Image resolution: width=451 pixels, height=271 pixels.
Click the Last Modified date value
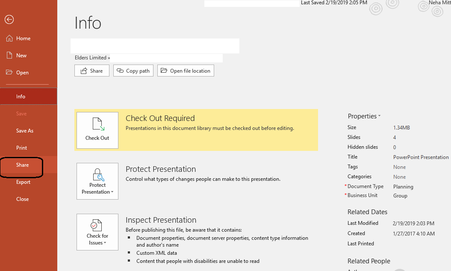[x=414, y=223]
